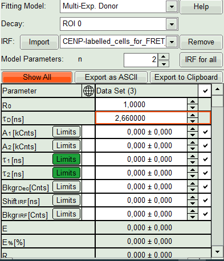The image size is (224, 261).
Task: Decrease the model parameter n with the down arrow
Action: tap(164, 64)
